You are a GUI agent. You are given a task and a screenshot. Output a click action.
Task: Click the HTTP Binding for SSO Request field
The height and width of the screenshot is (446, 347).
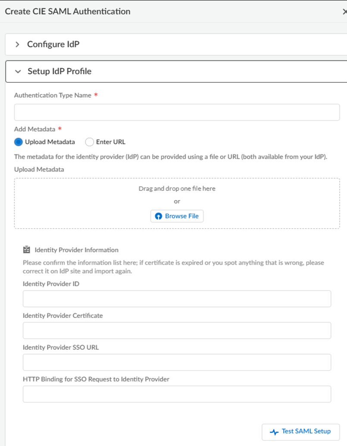click(x=177, y=394)
